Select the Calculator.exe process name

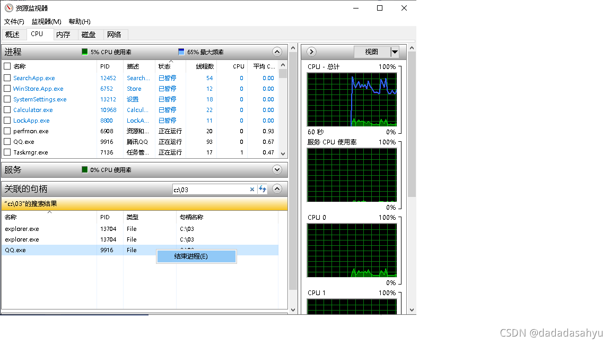33,110
